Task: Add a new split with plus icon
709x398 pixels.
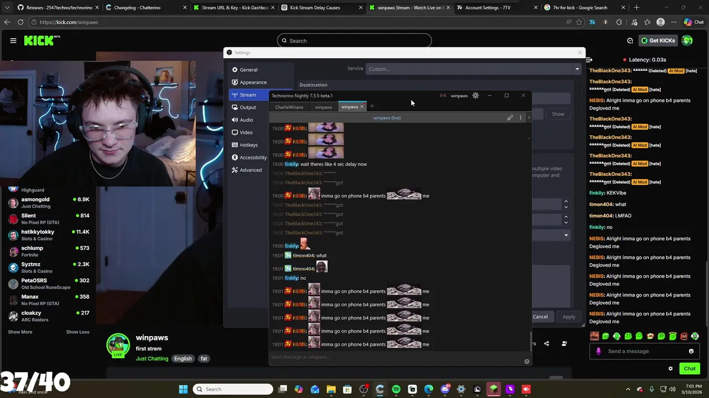Action: click(528, 118)
